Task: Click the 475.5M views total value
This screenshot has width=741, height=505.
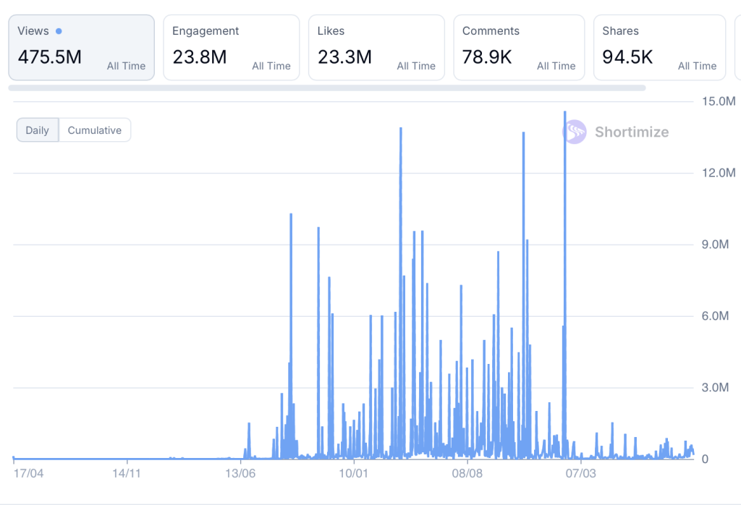Action: [x=50, y=57]
